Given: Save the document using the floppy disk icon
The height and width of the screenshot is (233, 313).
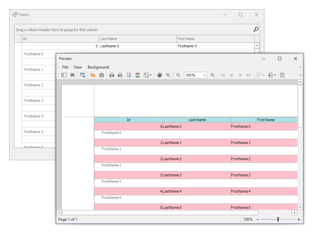Looking at the screenshot, I should coord(102,75).
